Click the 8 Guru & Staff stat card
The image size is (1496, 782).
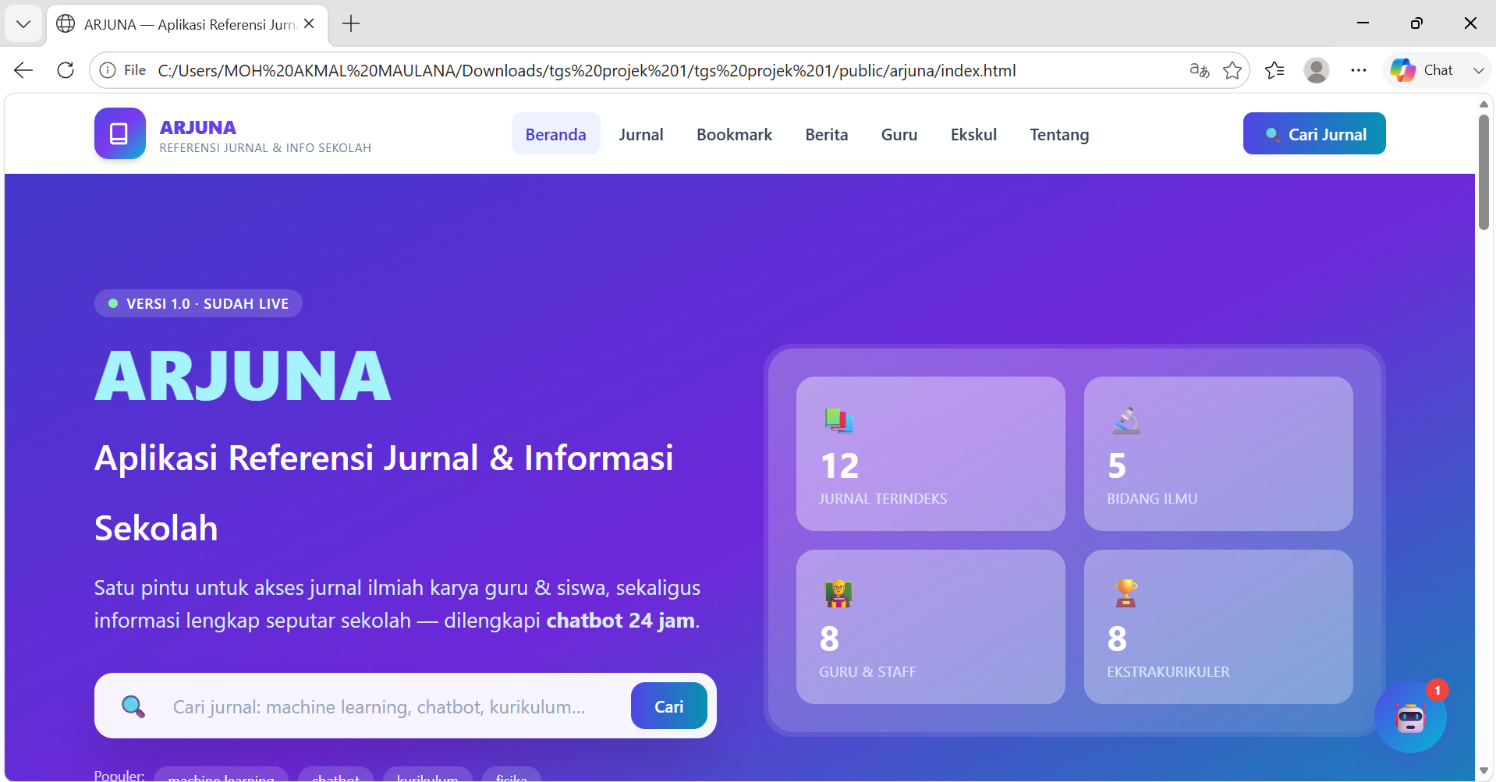[x=931, y=627]
